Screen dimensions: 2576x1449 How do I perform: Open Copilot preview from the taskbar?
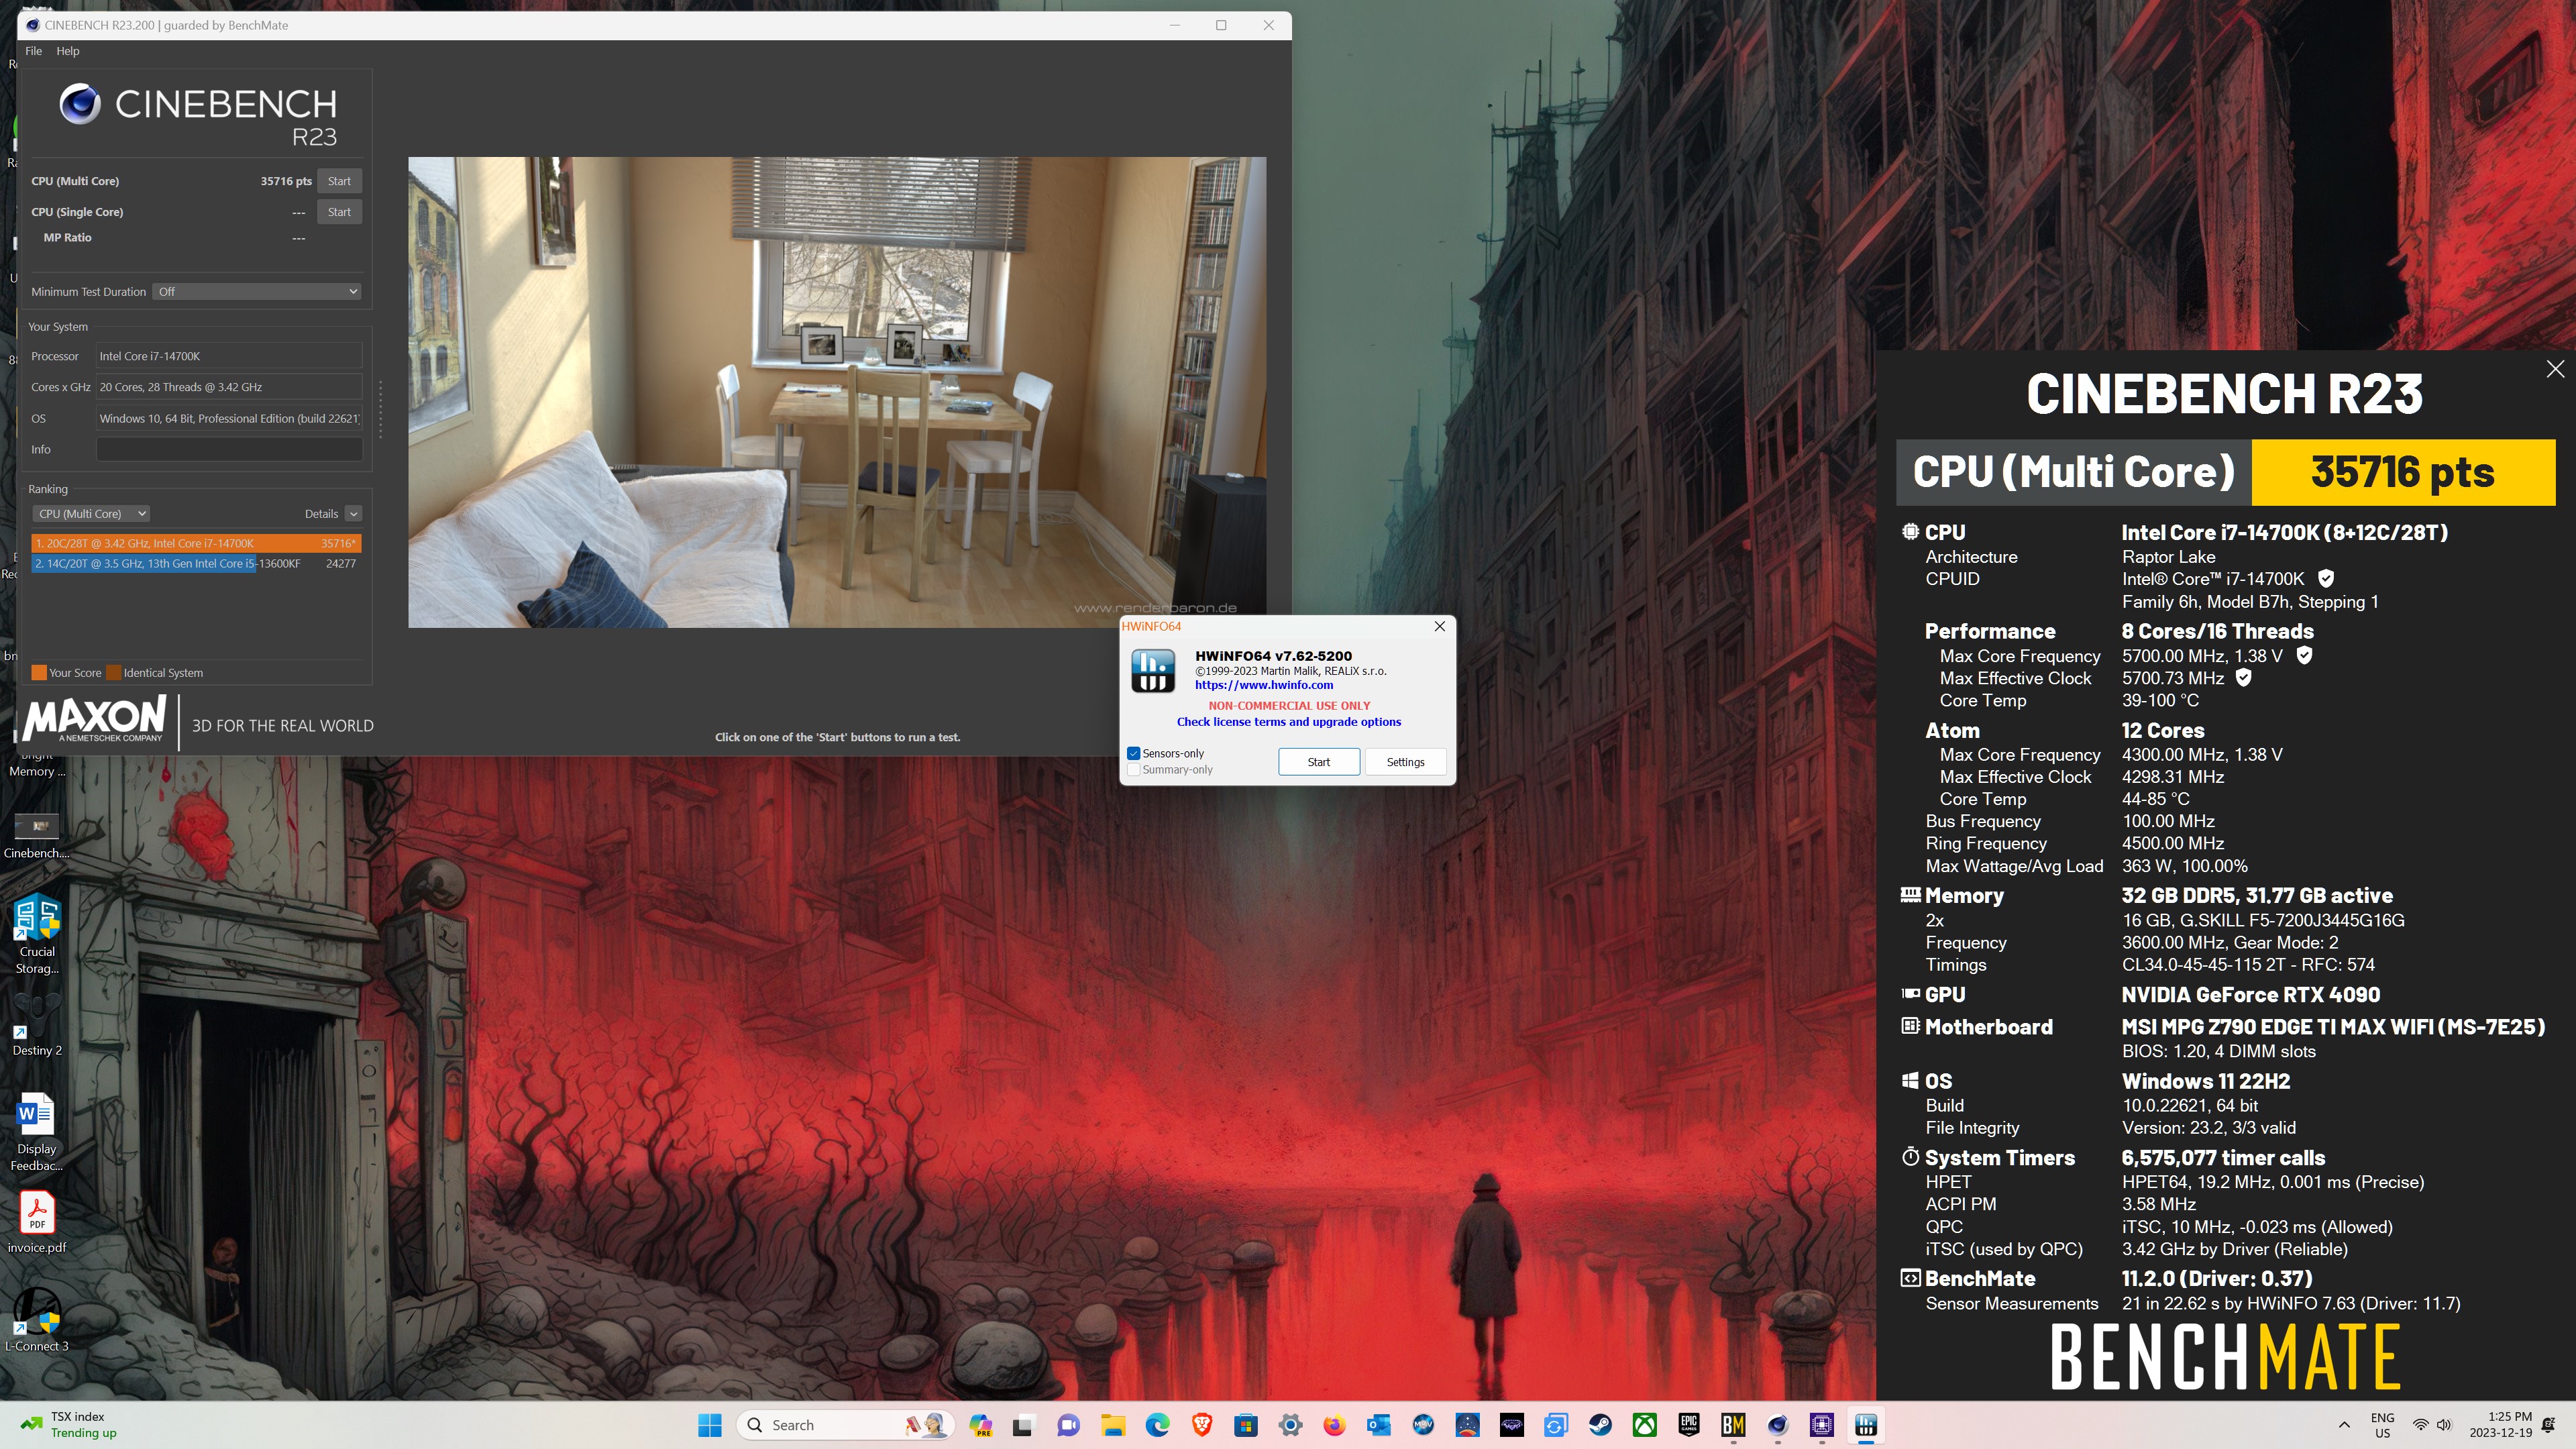tap(980, 1425)
